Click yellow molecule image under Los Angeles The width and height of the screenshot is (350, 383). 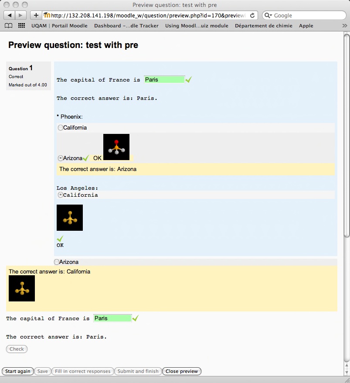pos(70,218)
